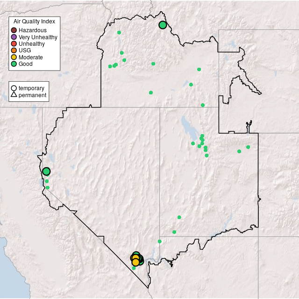Viewport: 299px width, 299px height.
Task: Click the Hazardous maroon legend circle
Action: (14, 30)
